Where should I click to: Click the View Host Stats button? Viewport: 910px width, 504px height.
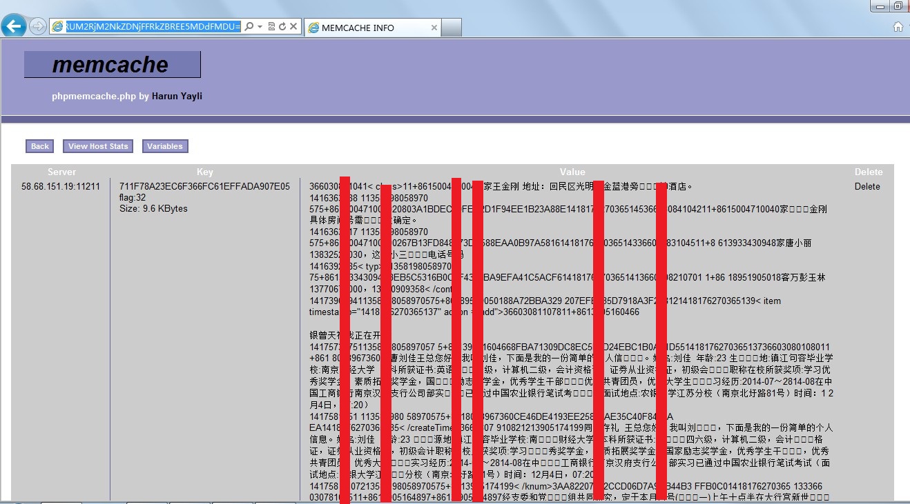pos(98,146)
